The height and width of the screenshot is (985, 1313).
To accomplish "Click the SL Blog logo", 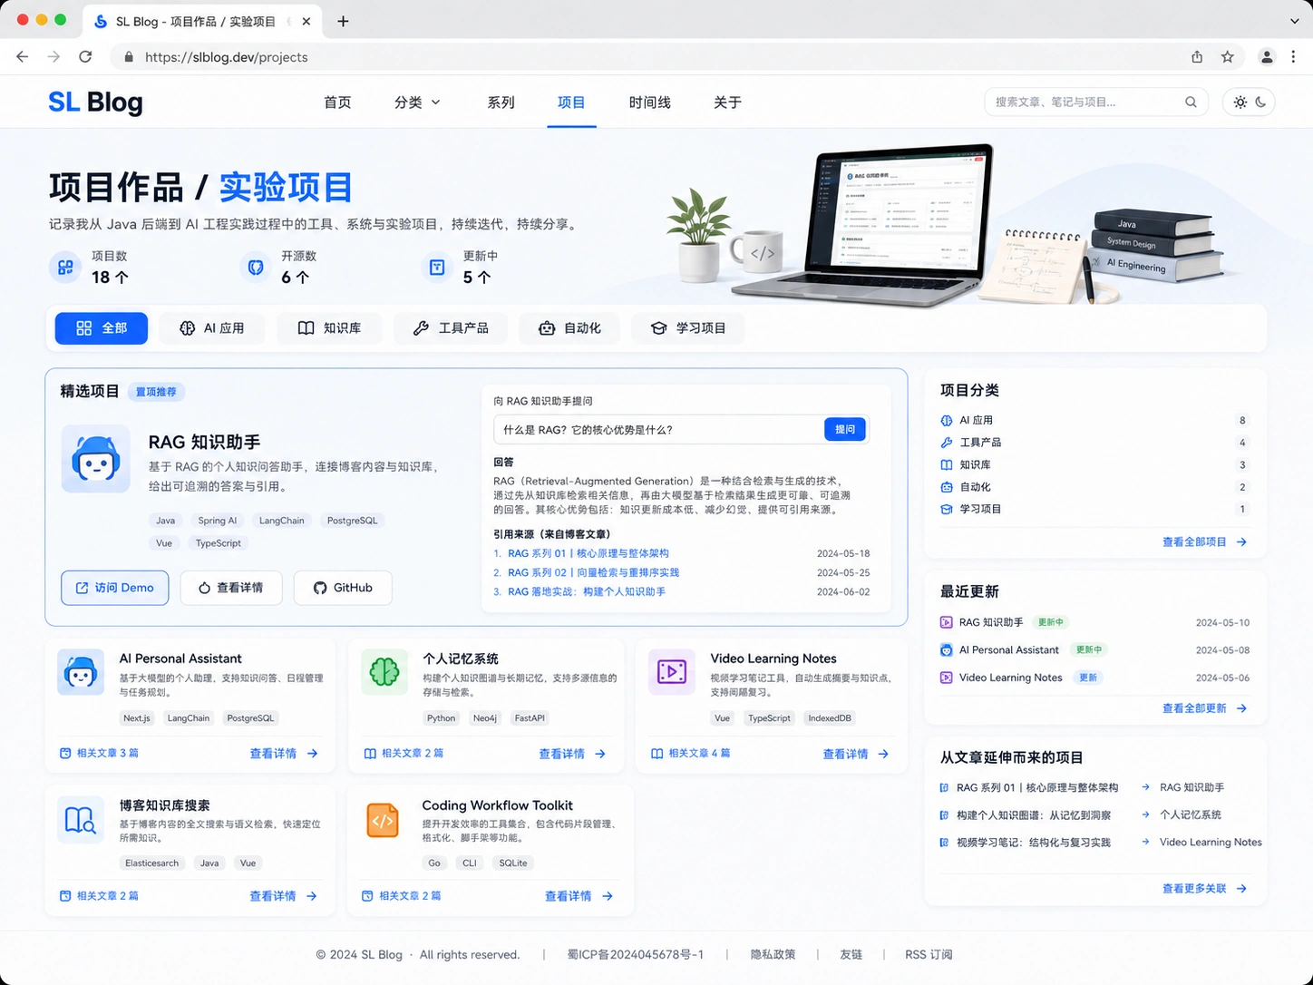I will pos(95,102).
